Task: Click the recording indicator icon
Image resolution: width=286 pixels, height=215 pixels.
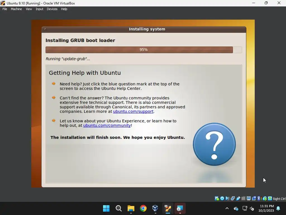Action: (x=254, y=198)
